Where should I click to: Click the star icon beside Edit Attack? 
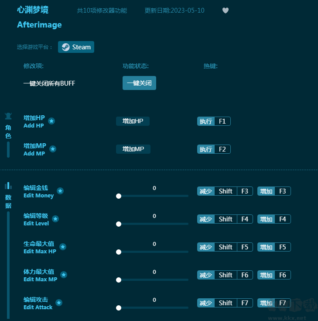tap(59, 303)
